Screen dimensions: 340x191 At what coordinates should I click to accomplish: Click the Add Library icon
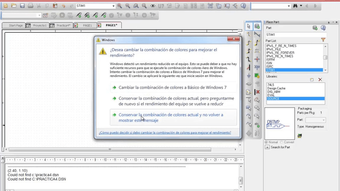(x=312, y=80)
